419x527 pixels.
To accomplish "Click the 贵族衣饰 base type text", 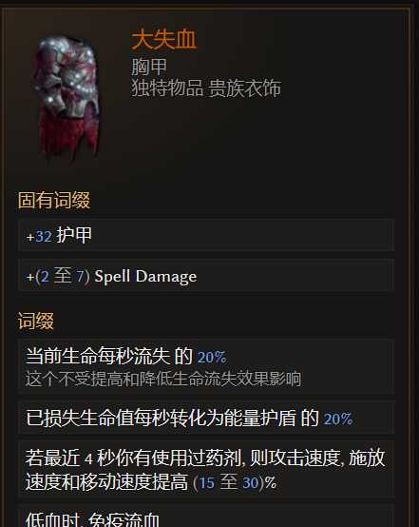I will 244,88.
